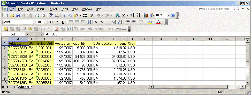The image size is (251, 95).
Task: Toggle Bold formatting
Action: click(x=51, y=22)
